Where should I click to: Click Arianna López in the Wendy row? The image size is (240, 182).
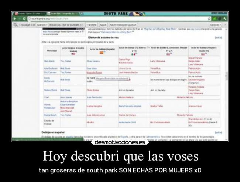click(195, 106)
